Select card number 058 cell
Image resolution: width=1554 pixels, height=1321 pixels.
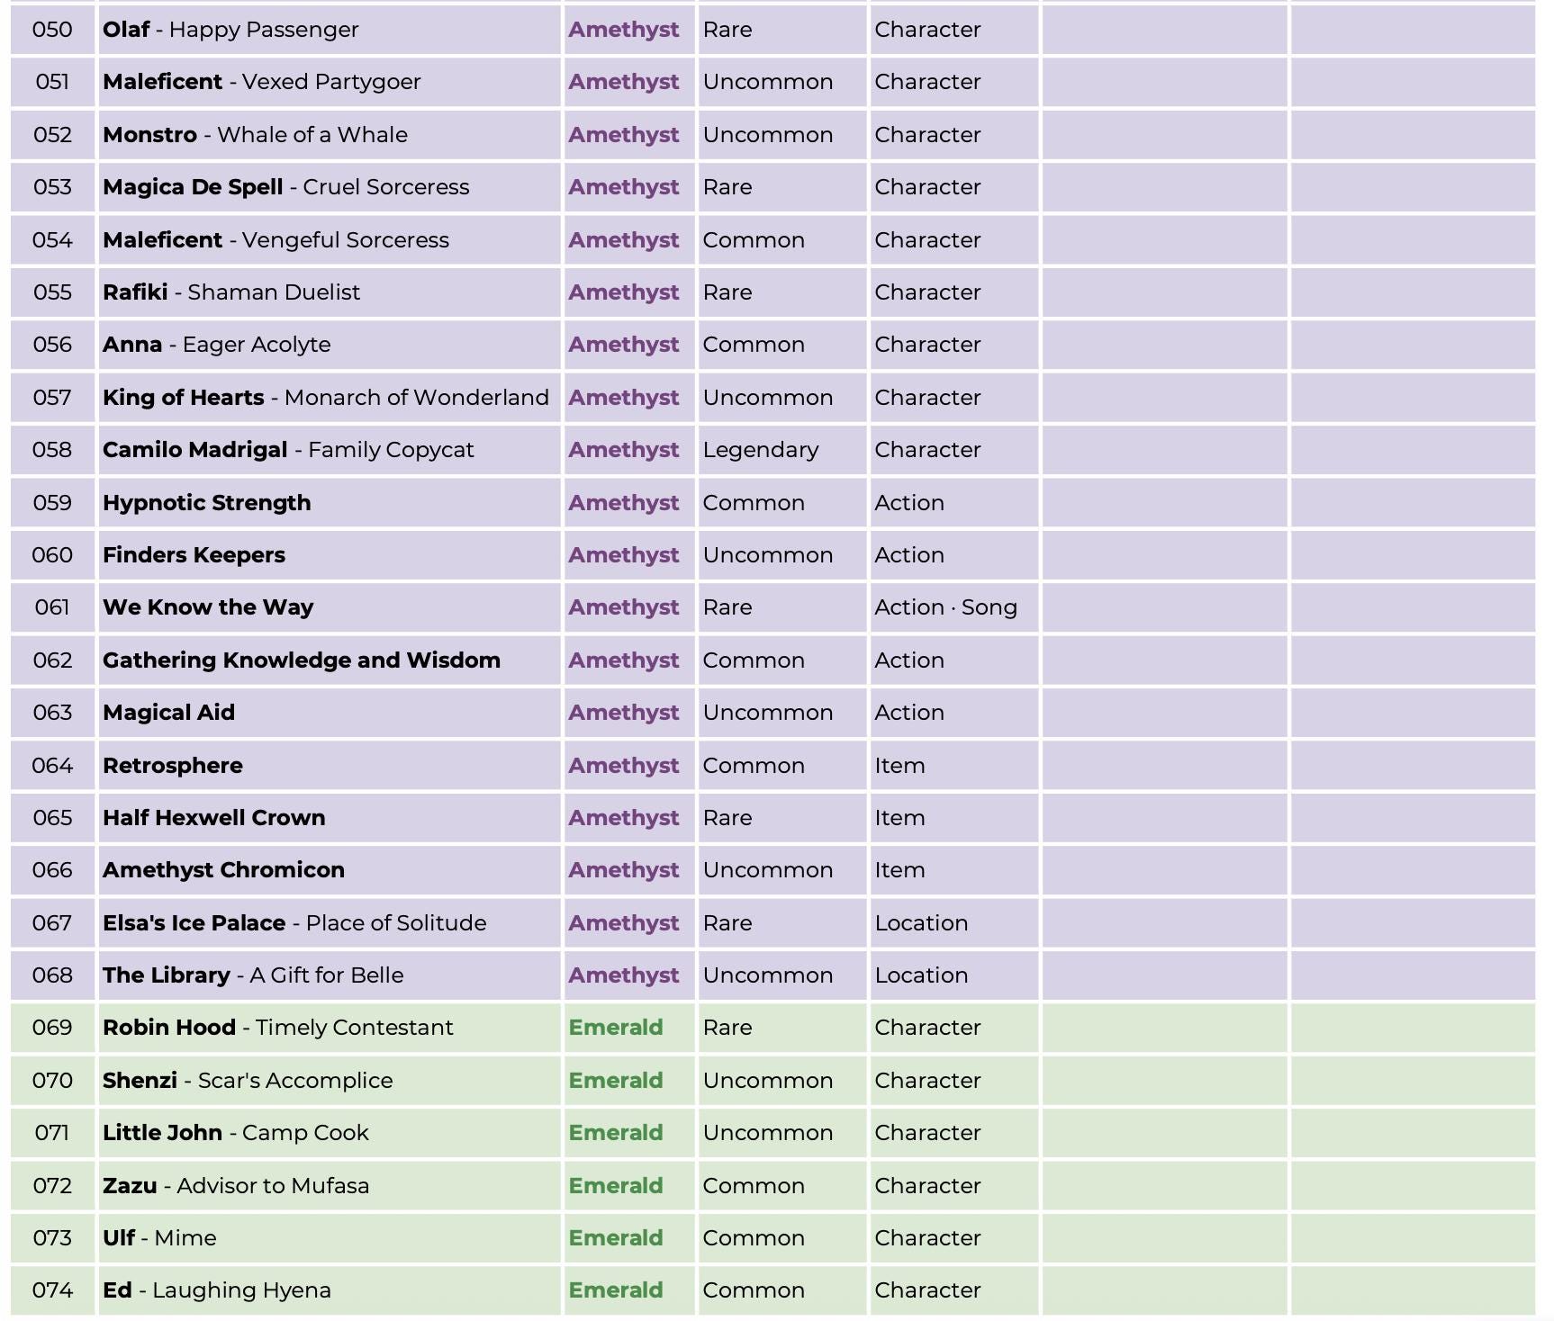(x=52, y=450)
